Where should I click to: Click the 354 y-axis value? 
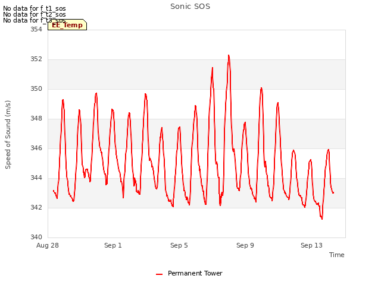(36, 29)
